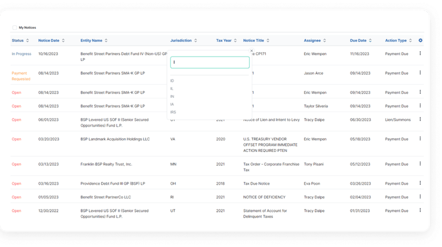Open row menu for 12/30/2022 notice
Image resolution: width=442 pixels, height=247 pixels.
tap(420, 210)
